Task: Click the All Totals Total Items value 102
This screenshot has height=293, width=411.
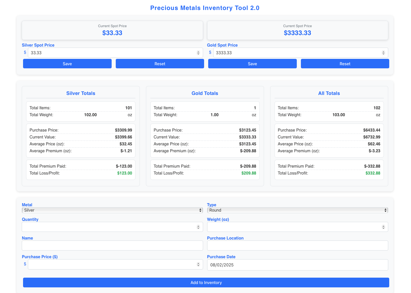Action: coord(377,108)
